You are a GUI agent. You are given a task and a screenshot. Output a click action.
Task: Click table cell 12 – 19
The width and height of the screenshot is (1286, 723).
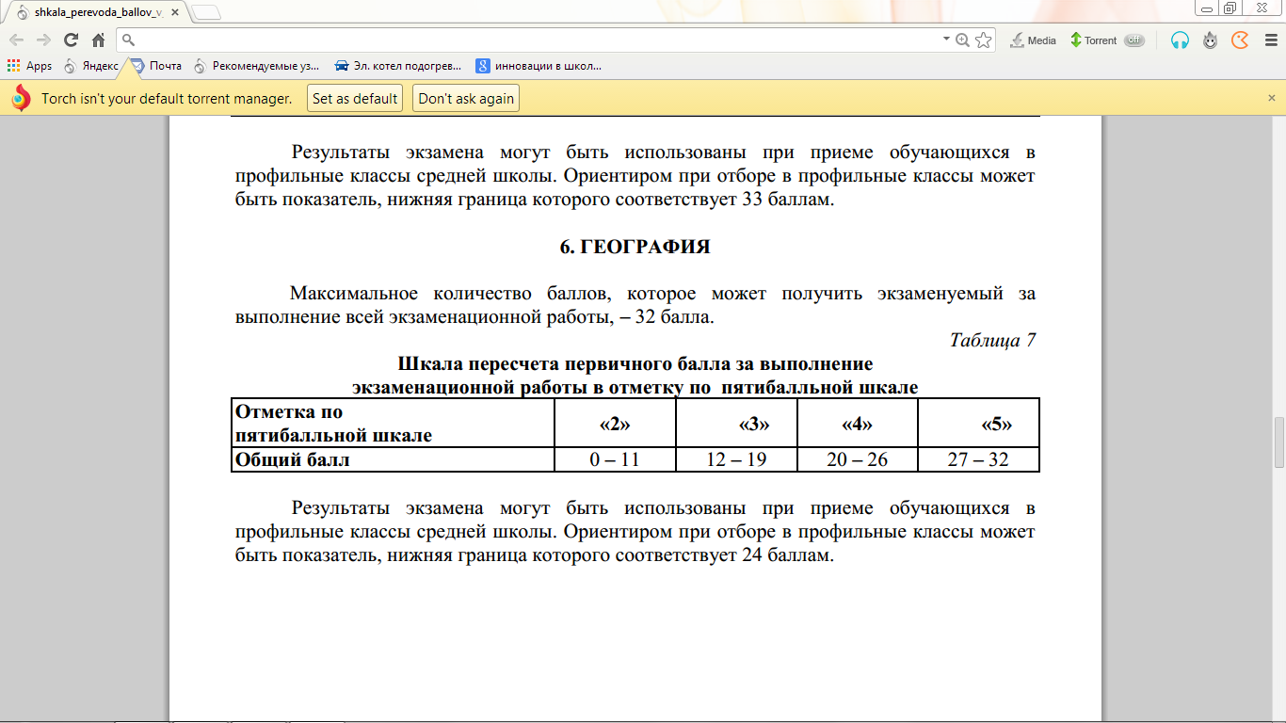[x=736, y=459]
